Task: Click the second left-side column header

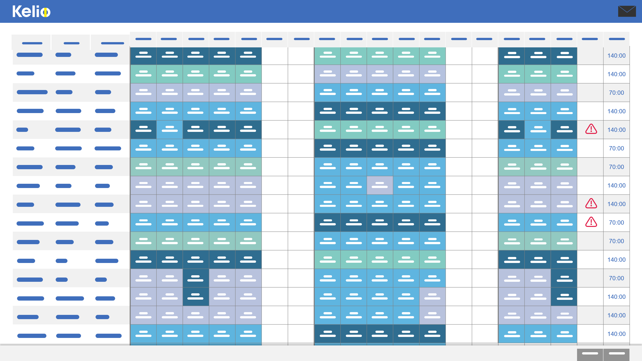Action: (x=71, y=43)
